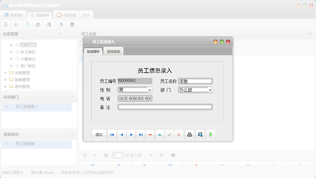Click the 增加 add button
The height and width of the screenshot is (178, 316).
click(99, 135)
